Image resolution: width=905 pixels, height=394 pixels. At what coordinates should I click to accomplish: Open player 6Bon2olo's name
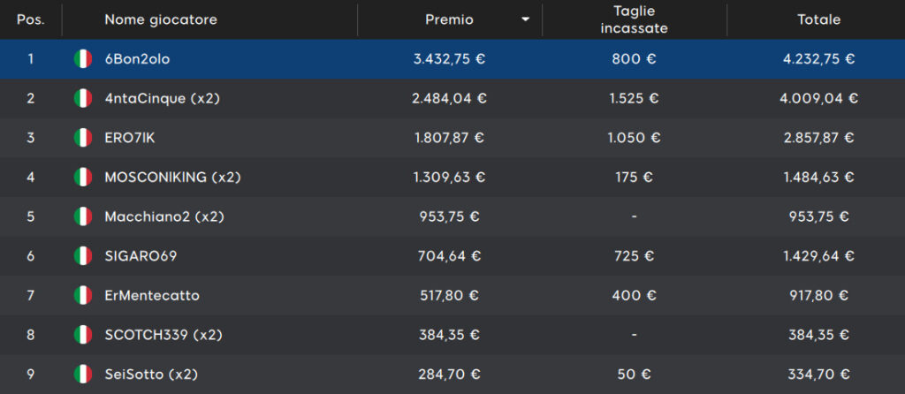[137, 59]
